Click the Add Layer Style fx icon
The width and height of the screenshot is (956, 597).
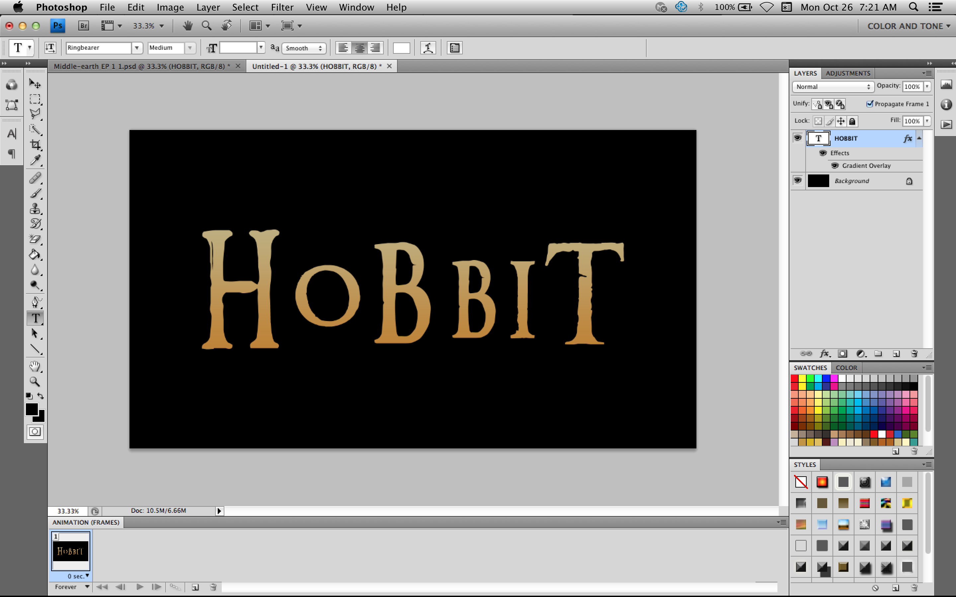(x=825, y=353)
